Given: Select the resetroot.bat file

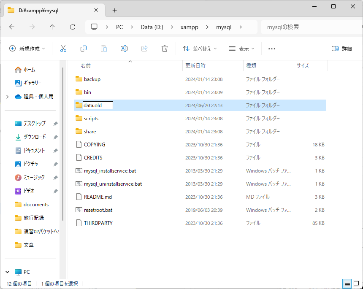Looking at the screenshot, I should point(98,210).
